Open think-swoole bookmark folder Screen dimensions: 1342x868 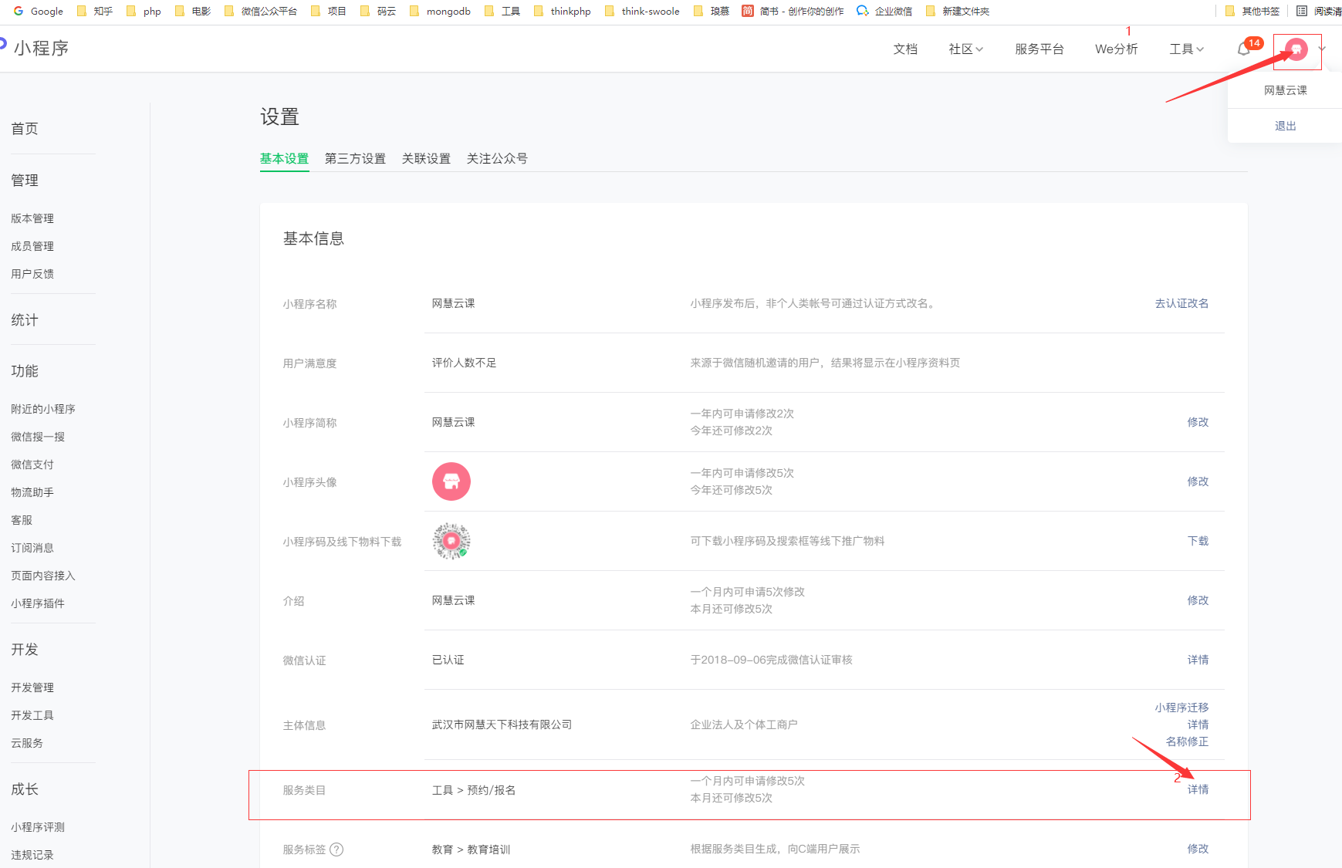[642, 11]
